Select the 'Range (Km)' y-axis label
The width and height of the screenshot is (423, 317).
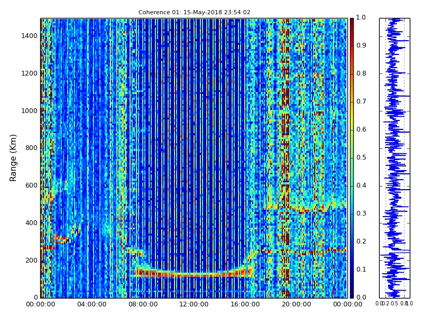click(13, 158)
